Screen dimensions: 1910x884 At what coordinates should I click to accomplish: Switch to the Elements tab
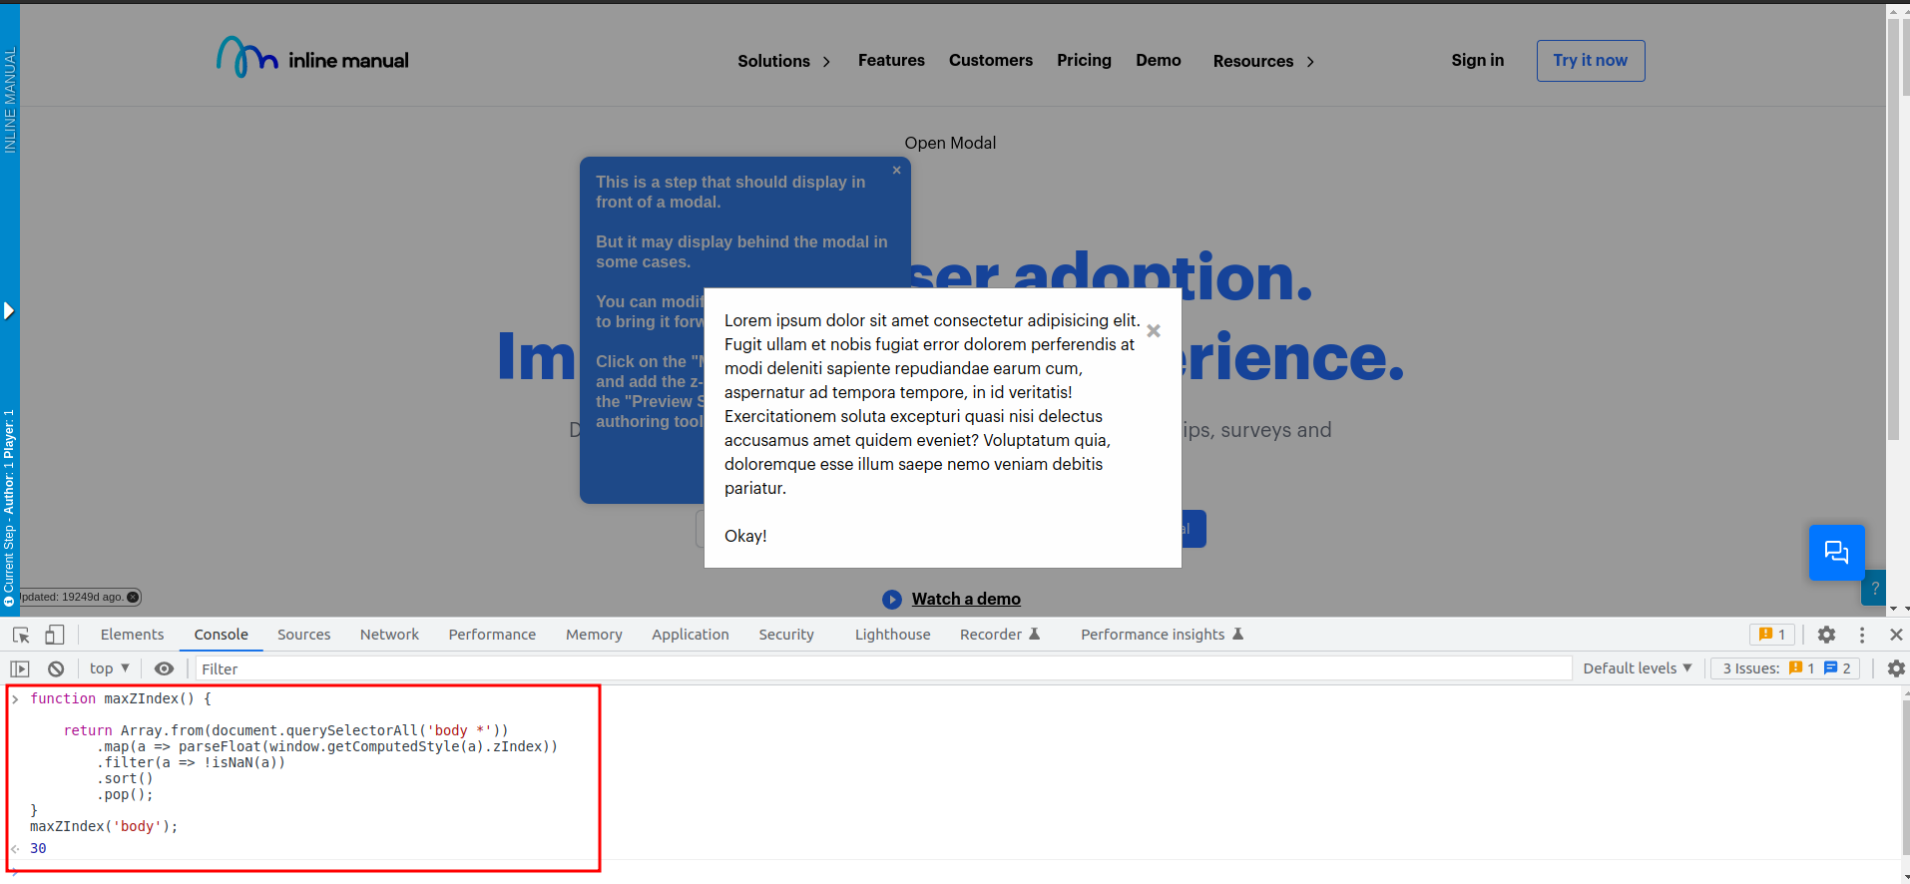[x=132, y=635]
